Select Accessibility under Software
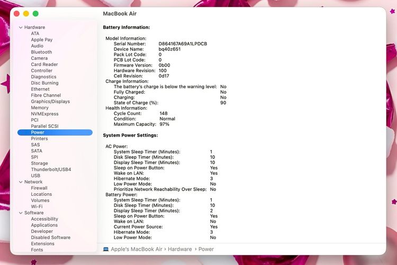Image resolution: width=397 pixels, height=265 pixels. 44,219
